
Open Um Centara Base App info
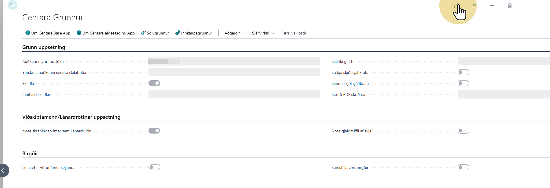click(48, 33)
